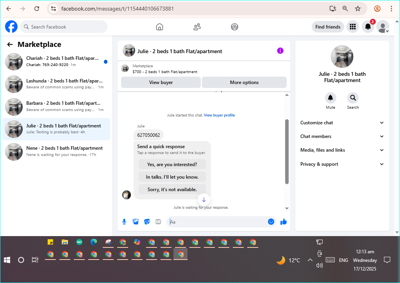The width and height of the screenshot is (400, 283).
Task: Open Chariah's chat in the list
Action: [56, 61]
